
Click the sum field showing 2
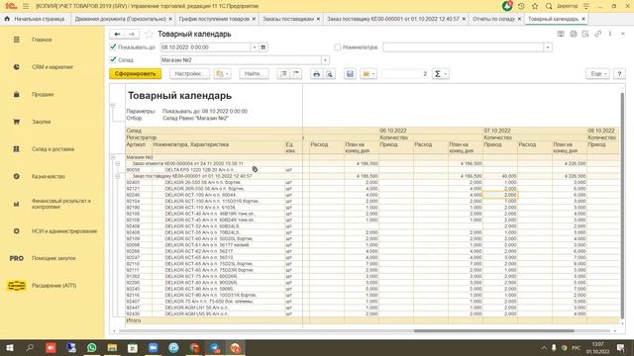coord(405,74)
